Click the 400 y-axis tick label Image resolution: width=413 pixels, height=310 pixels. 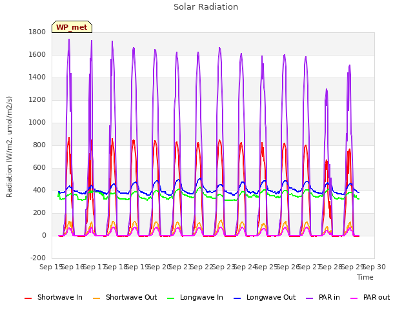point(39,191)
